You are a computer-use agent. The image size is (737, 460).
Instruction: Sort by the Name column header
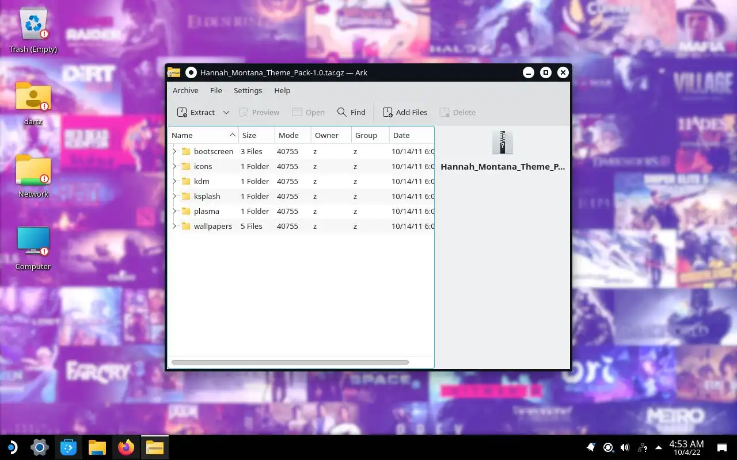coord(203,135)
